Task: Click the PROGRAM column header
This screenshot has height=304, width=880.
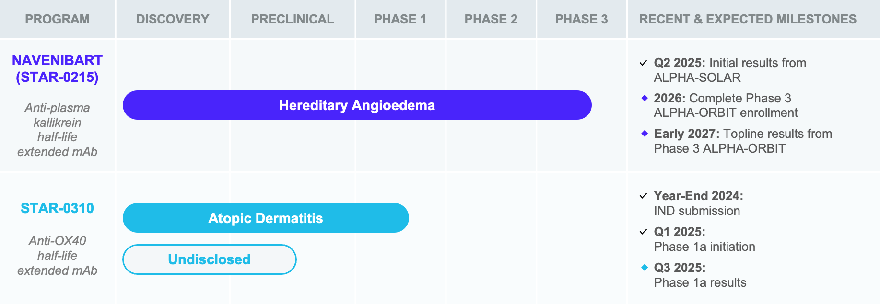Action: (57, 19)
